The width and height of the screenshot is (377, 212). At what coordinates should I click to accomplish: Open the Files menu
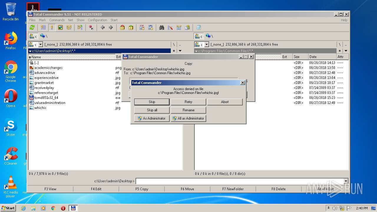(32, 20)
